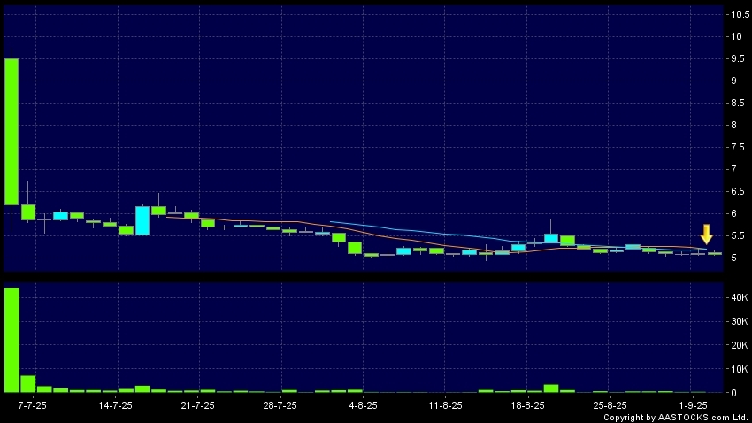Image resolution: width=752 pixels, height=423 pixels.
Task: Click the 0 volume axis label
Action: click(733, 393)
